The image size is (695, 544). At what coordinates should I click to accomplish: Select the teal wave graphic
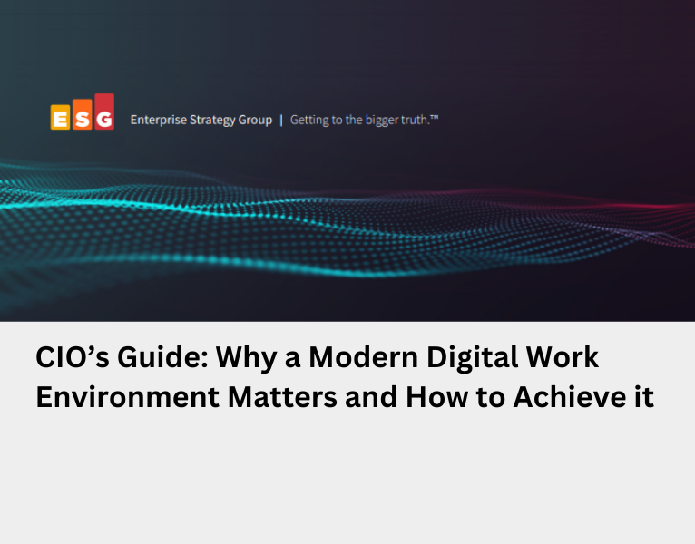click(x=181, y=213)
